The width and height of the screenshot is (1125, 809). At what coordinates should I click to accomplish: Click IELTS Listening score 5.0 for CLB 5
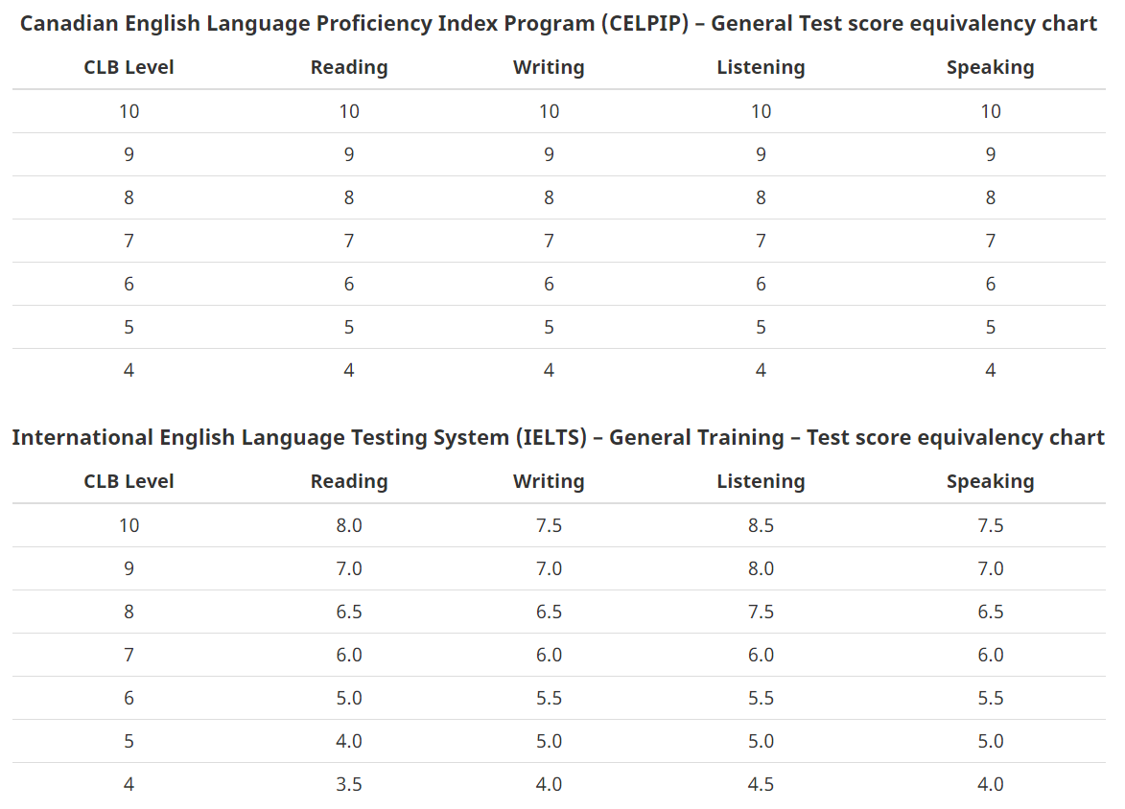click(761, 741)
